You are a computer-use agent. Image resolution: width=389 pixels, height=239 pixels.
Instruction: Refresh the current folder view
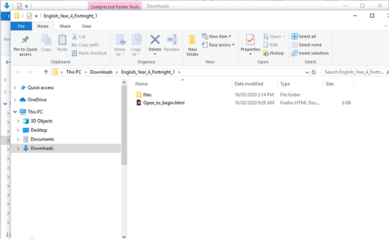point(313,72)
